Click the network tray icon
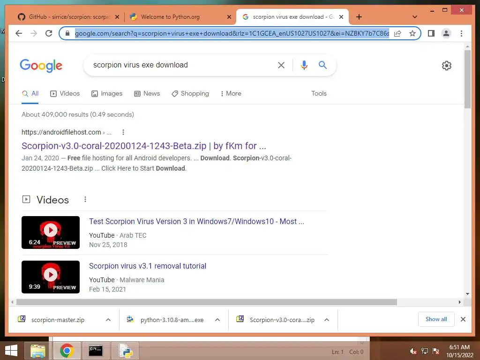Image resolution: width=480 pixels, height=360 pixels. pyautogui.click(x=425, y=351)
